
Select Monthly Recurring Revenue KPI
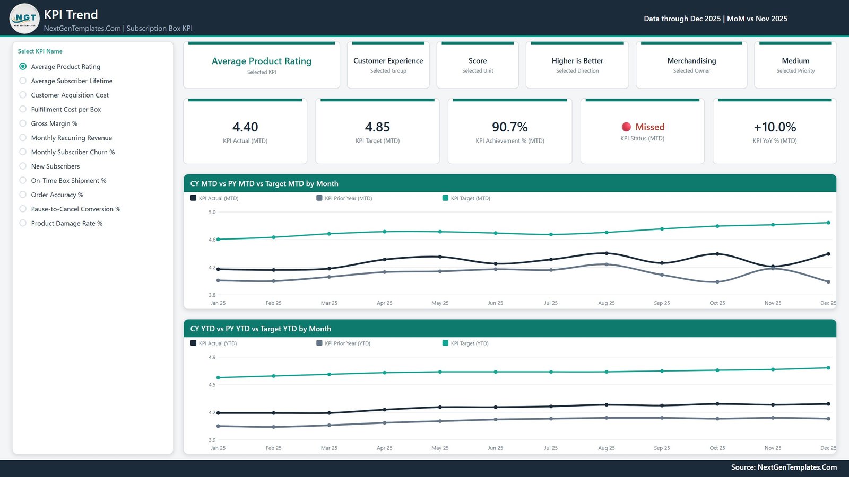[23, 138]
